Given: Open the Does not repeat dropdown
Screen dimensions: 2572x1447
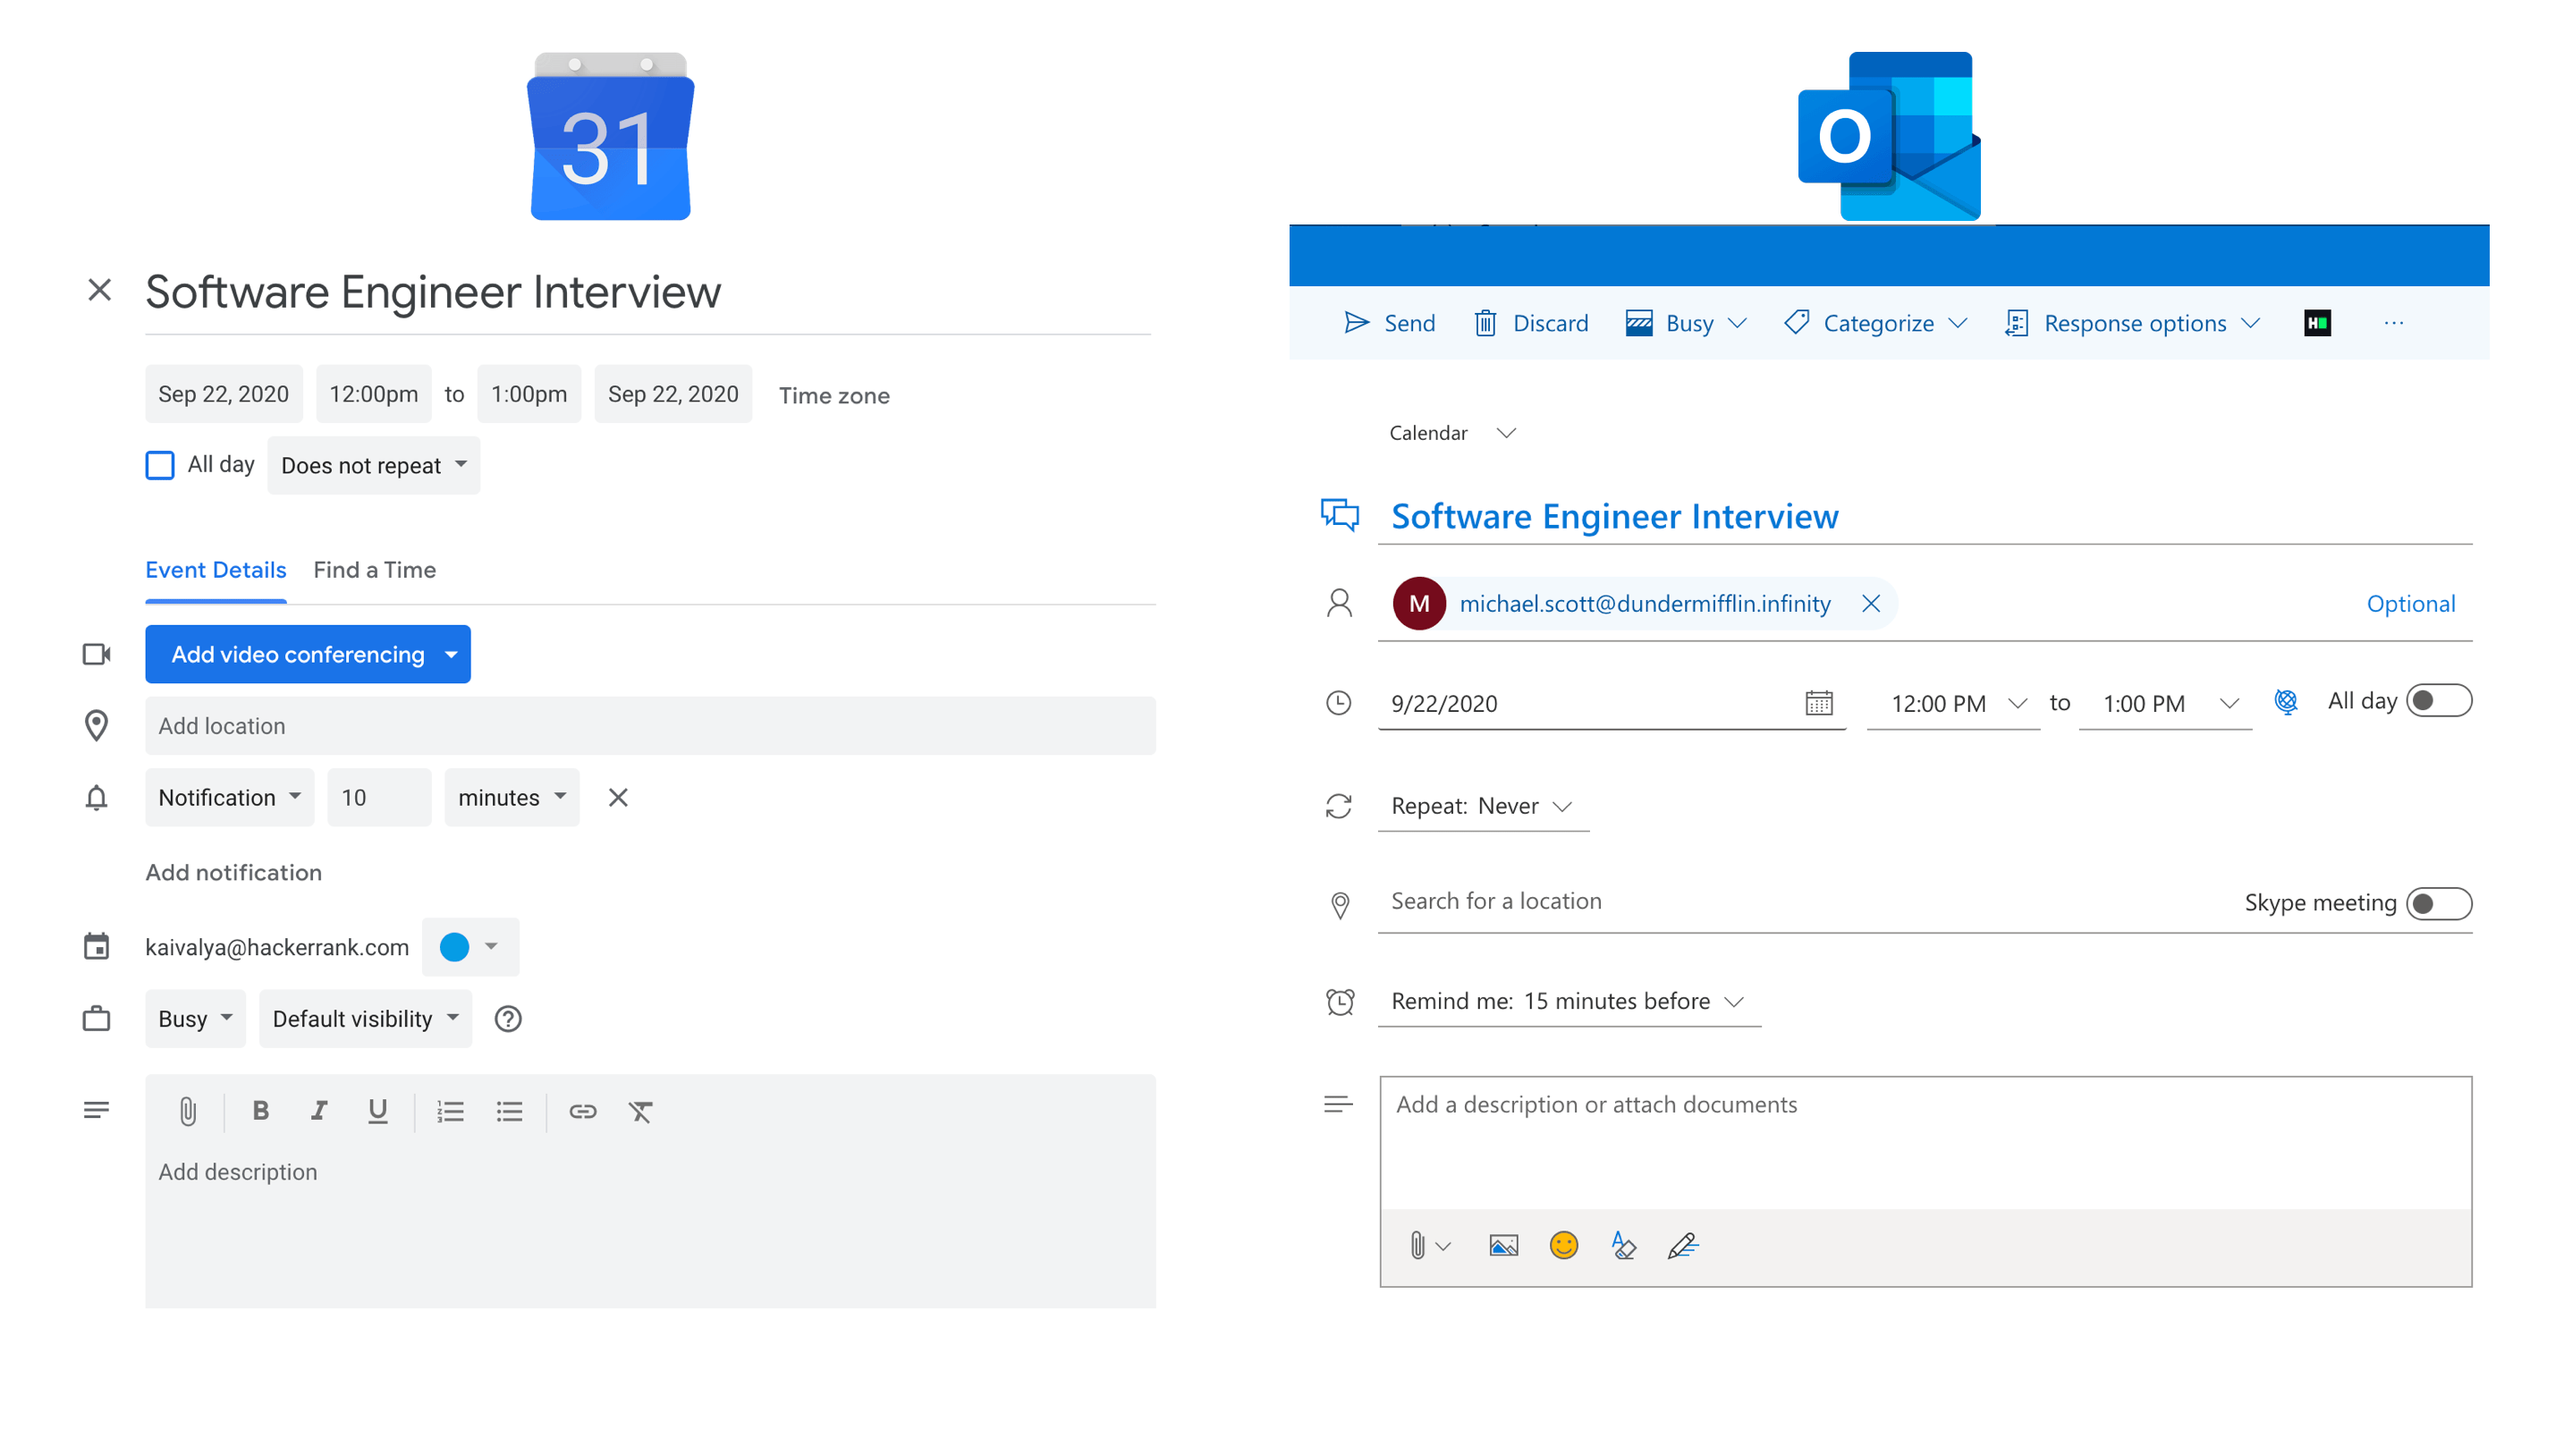Looking at the screenshot, I should [374, 465].
